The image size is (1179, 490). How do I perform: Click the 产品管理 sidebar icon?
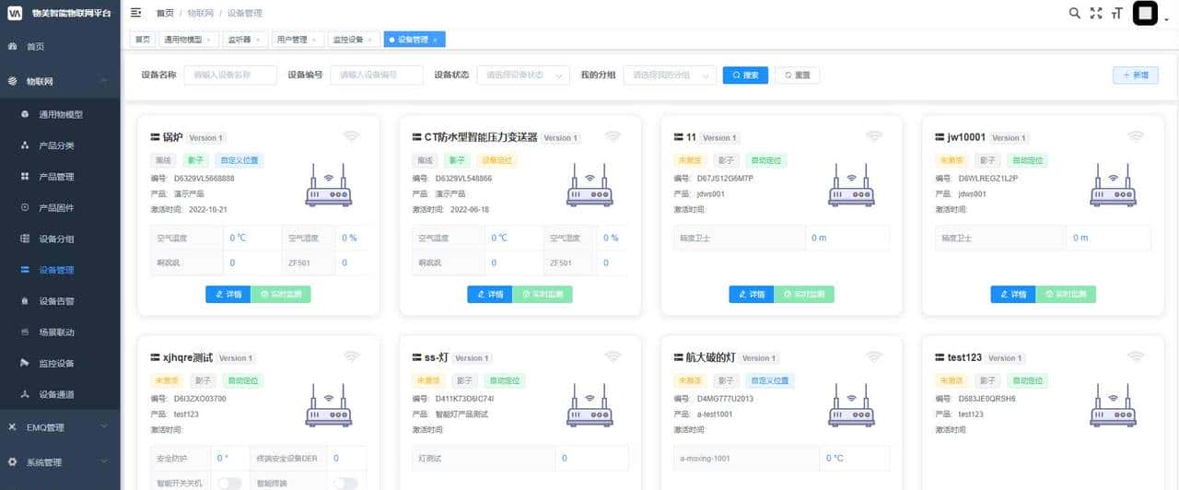25,177
